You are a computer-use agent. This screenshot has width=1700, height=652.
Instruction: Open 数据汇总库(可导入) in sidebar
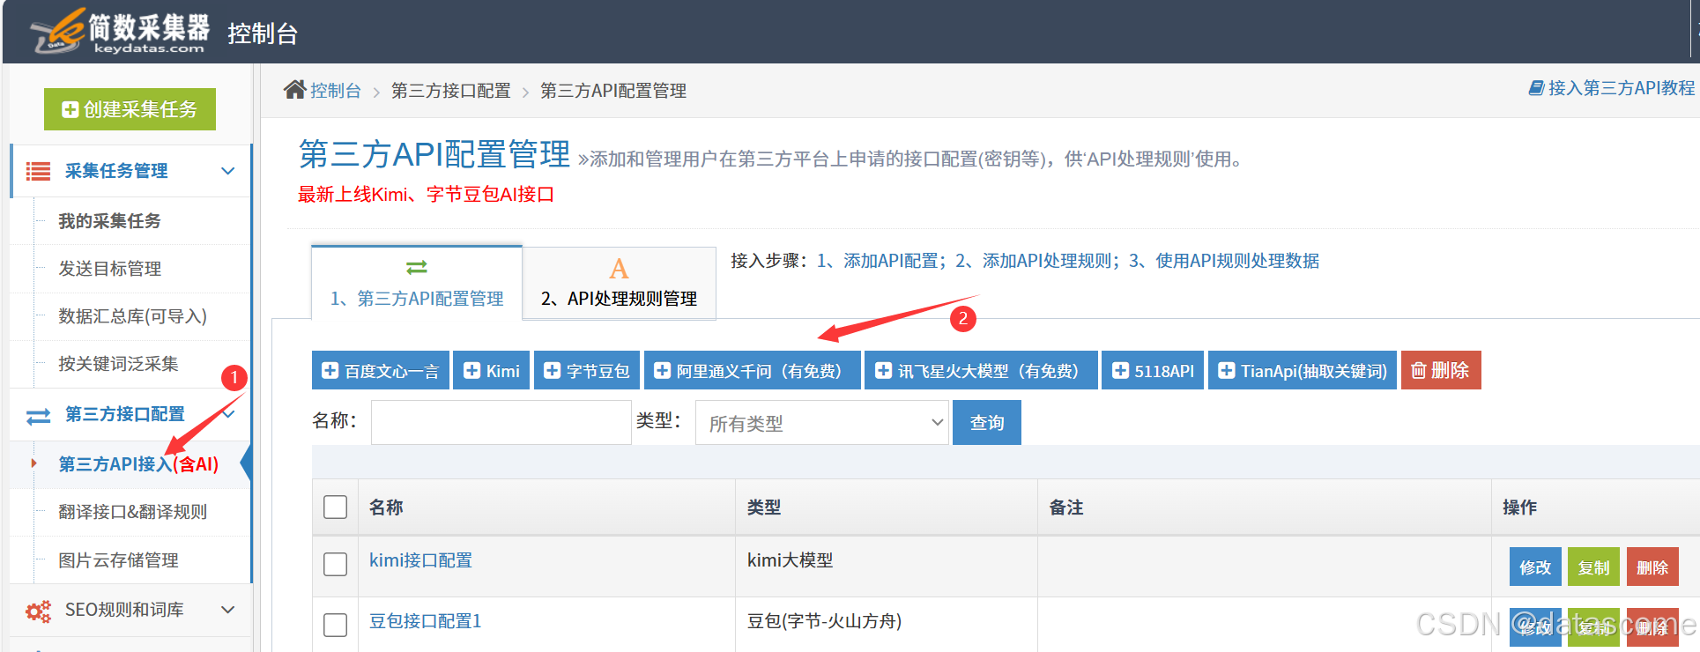(x=132, y=316)
